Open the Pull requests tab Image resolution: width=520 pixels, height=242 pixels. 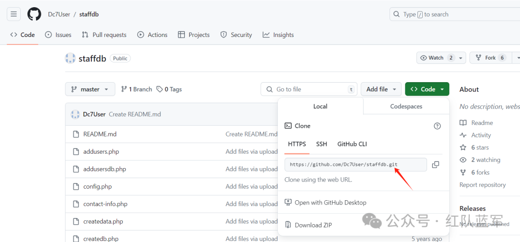click(x=104, y=35)
